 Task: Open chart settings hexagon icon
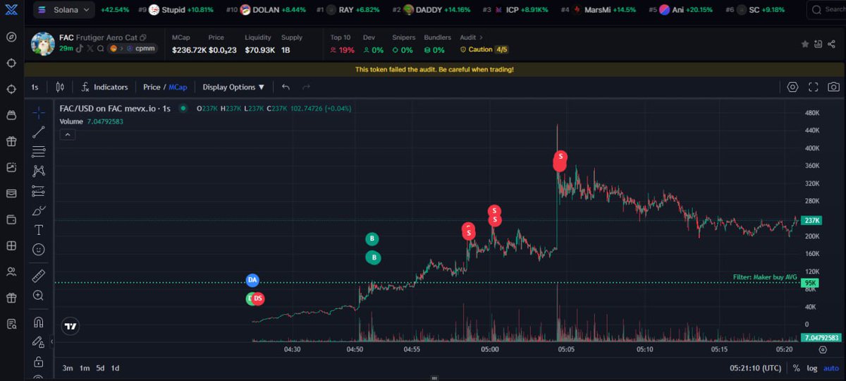[x=792, y=87]
